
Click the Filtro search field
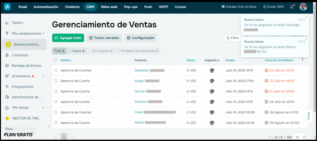coord(232,38)
